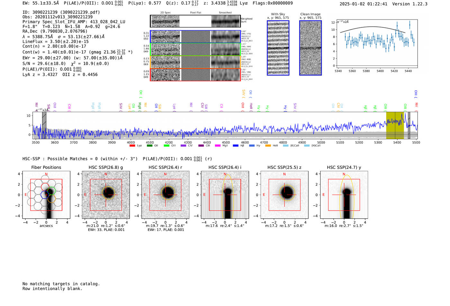Click the OII dark green legend swatch
This screenshot has height=306, width=450.
[149, 145]
